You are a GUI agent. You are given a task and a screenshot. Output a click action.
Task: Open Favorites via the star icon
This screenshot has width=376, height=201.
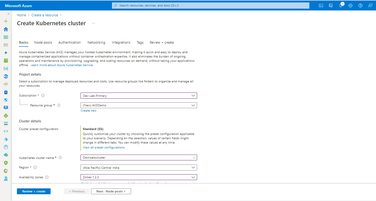coord(6,53)
